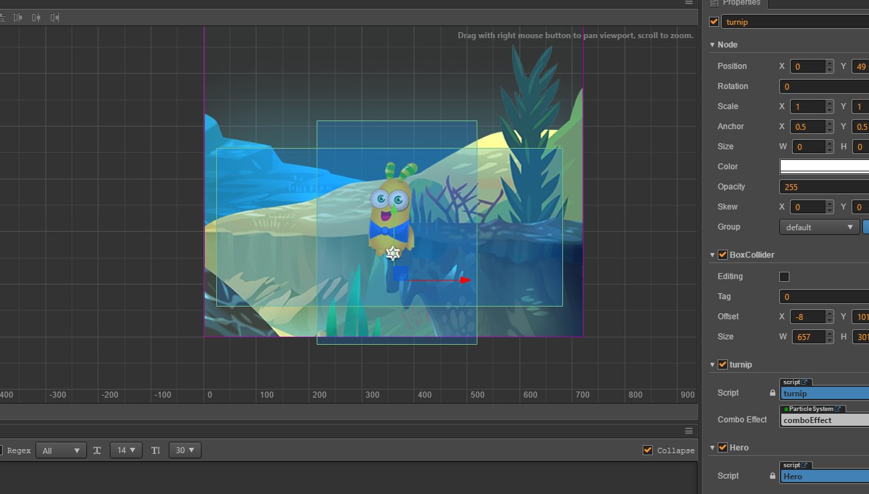Screen dimensions: 869x494
Task: Click the console line height icon
Action: (x=156, y=450)
